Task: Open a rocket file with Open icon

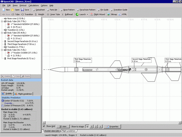Action: (13, 10)
